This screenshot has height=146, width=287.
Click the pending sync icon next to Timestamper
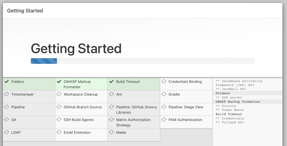[6, 94]
